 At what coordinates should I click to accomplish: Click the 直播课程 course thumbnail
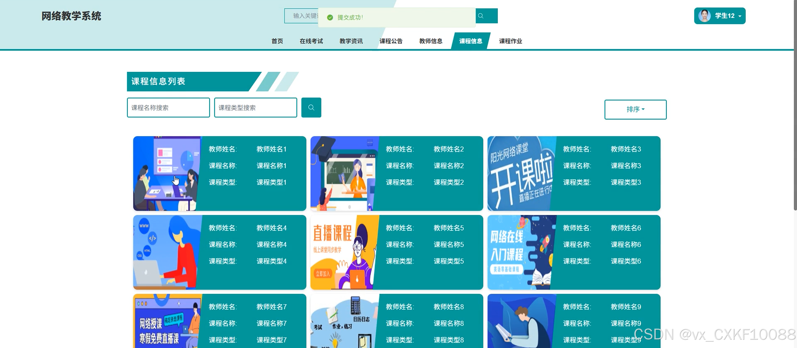pos(344,252)
